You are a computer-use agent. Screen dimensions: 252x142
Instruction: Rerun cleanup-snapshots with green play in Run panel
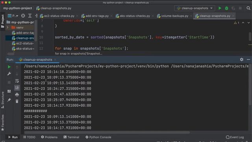pyautogui.click(x=9, y=67)
